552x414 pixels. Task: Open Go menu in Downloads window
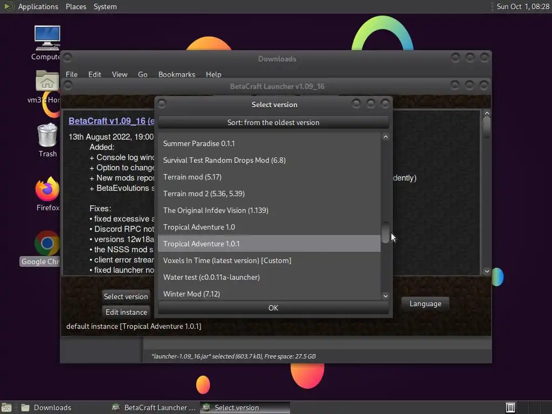tap(142, 74)
